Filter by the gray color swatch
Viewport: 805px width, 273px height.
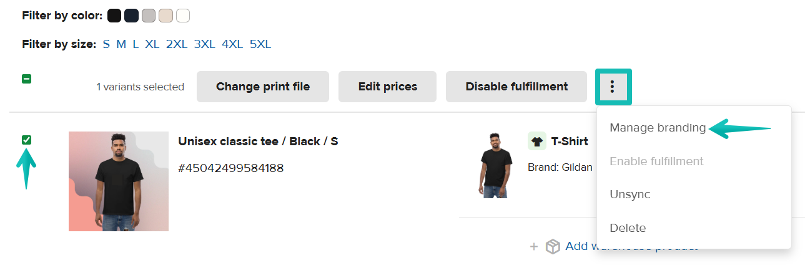(x=148, y=16)
